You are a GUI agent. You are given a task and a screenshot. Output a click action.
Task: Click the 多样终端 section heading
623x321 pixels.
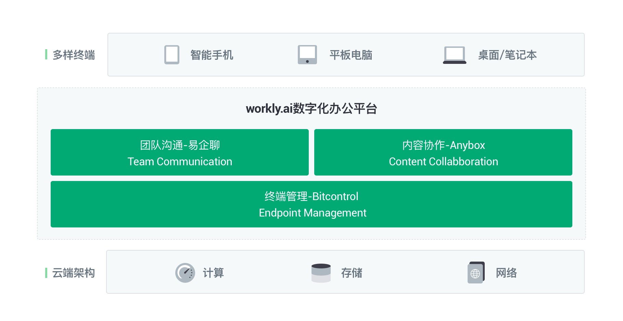pyautogui.click(x=74, y=55)
